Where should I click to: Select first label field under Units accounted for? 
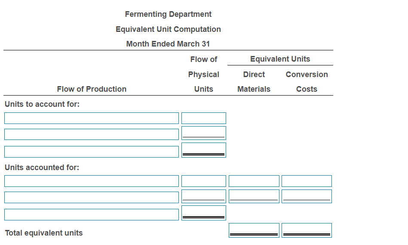[x=92, y=181]
